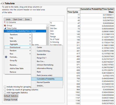This screenshot has height=105, width=116.
Task: Enable Order by count of grouping columns
Action: (5, 90)
